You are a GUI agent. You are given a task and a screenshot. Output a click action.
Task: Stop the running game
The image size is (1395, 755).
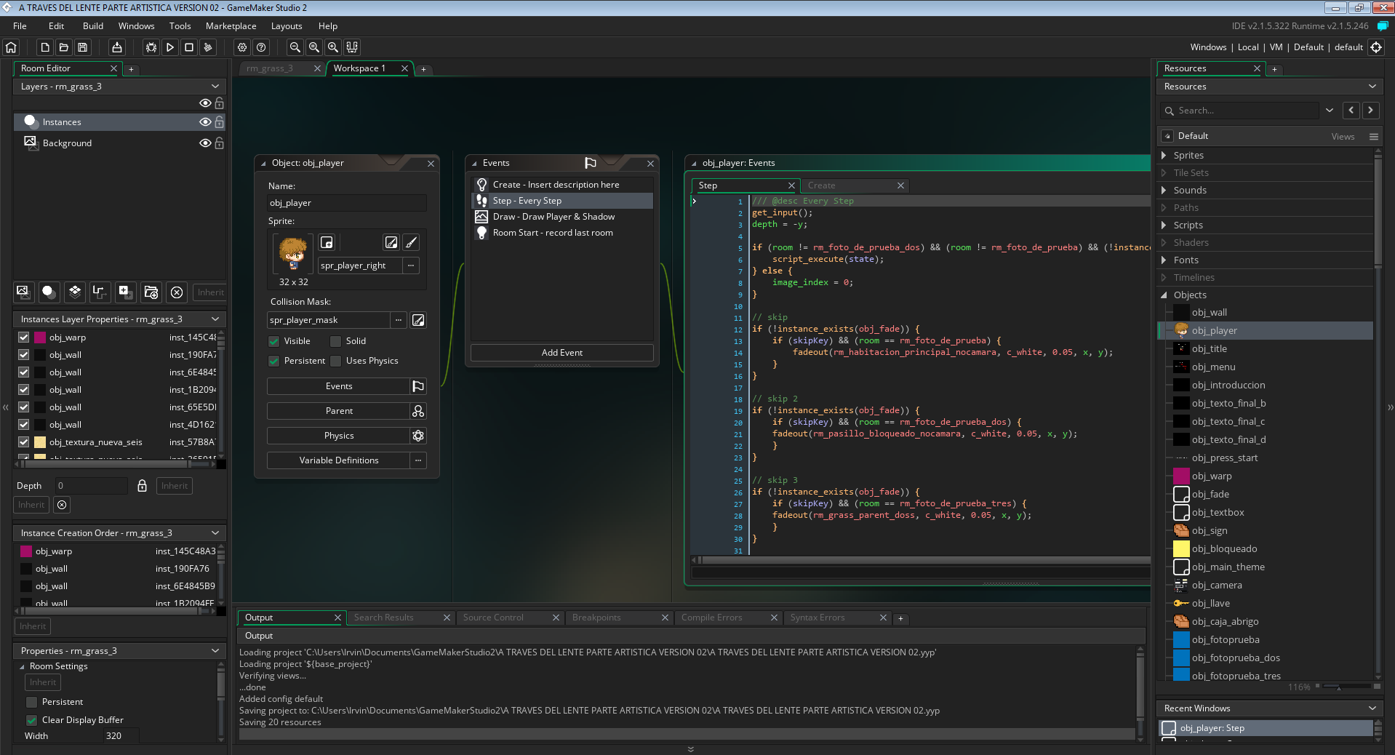tap(188, 47)
